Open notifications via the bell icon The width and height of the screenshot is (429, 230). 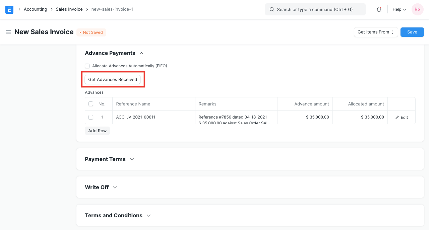(x=379, y=9)
